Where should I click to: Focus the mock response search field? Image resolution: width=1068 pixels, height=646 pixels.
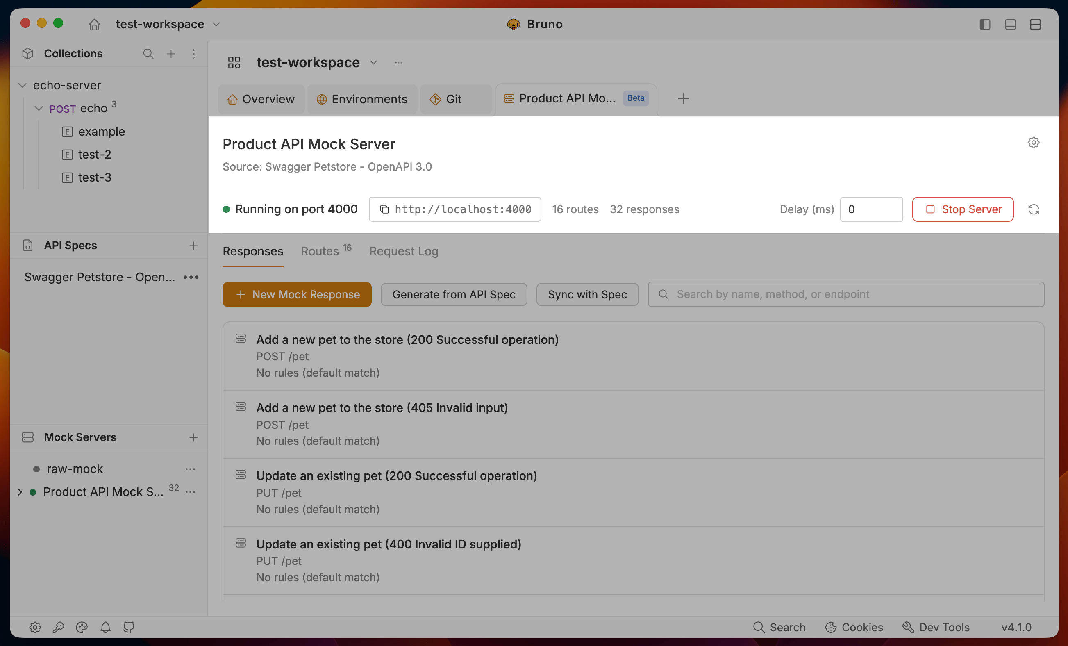[x=845, y=294]
